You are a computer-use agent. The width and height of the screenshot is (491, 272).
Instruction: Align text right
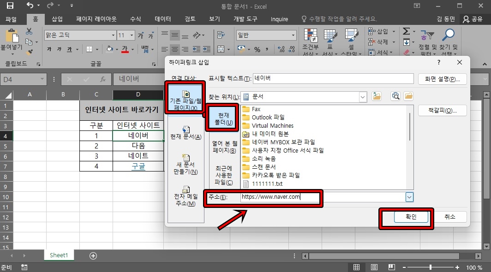pyautogui.click(x=185, y=49)
